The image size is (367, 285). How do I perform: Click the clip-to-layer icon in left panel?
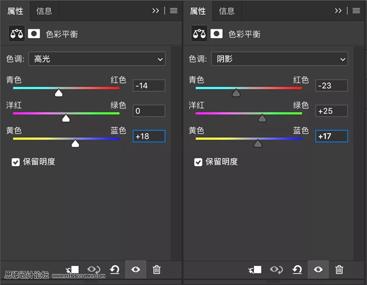click(73, 270)
